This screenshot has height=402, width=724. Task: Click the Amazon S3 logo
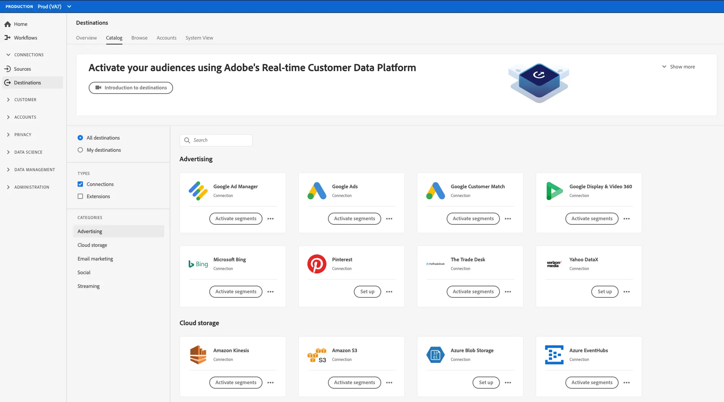pos(317,355)
